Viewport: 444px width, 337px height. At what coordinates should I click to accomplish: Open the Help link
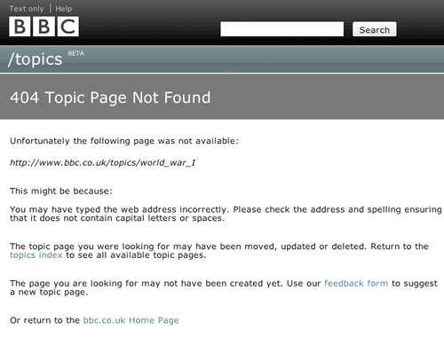[x=64, y=9]
